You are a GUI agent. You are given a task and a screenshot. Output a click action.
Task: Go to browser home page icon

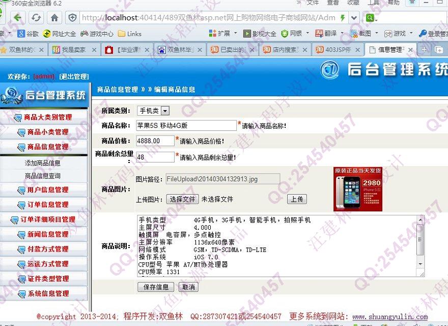click(x=54, y=18)
